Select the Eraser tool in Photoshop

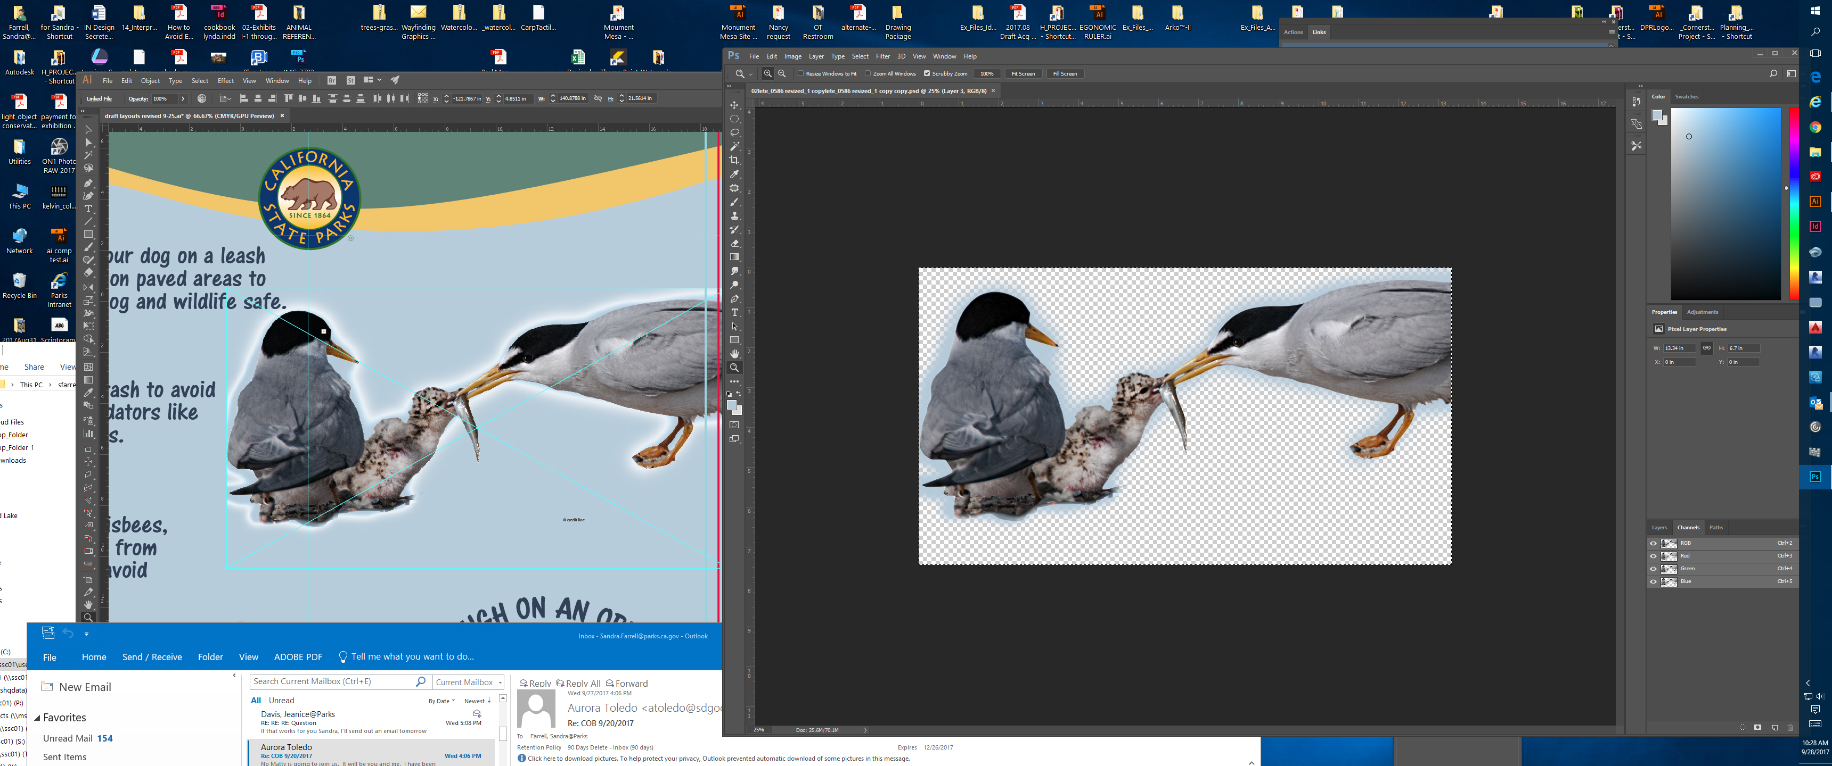734,244
